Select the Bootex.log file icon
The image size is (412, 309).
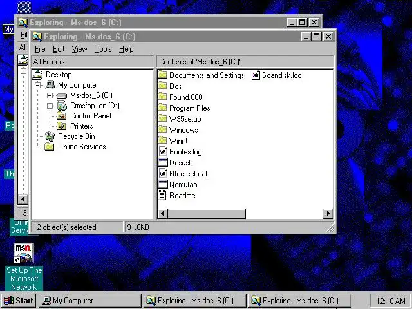click(x=163, y=152)
